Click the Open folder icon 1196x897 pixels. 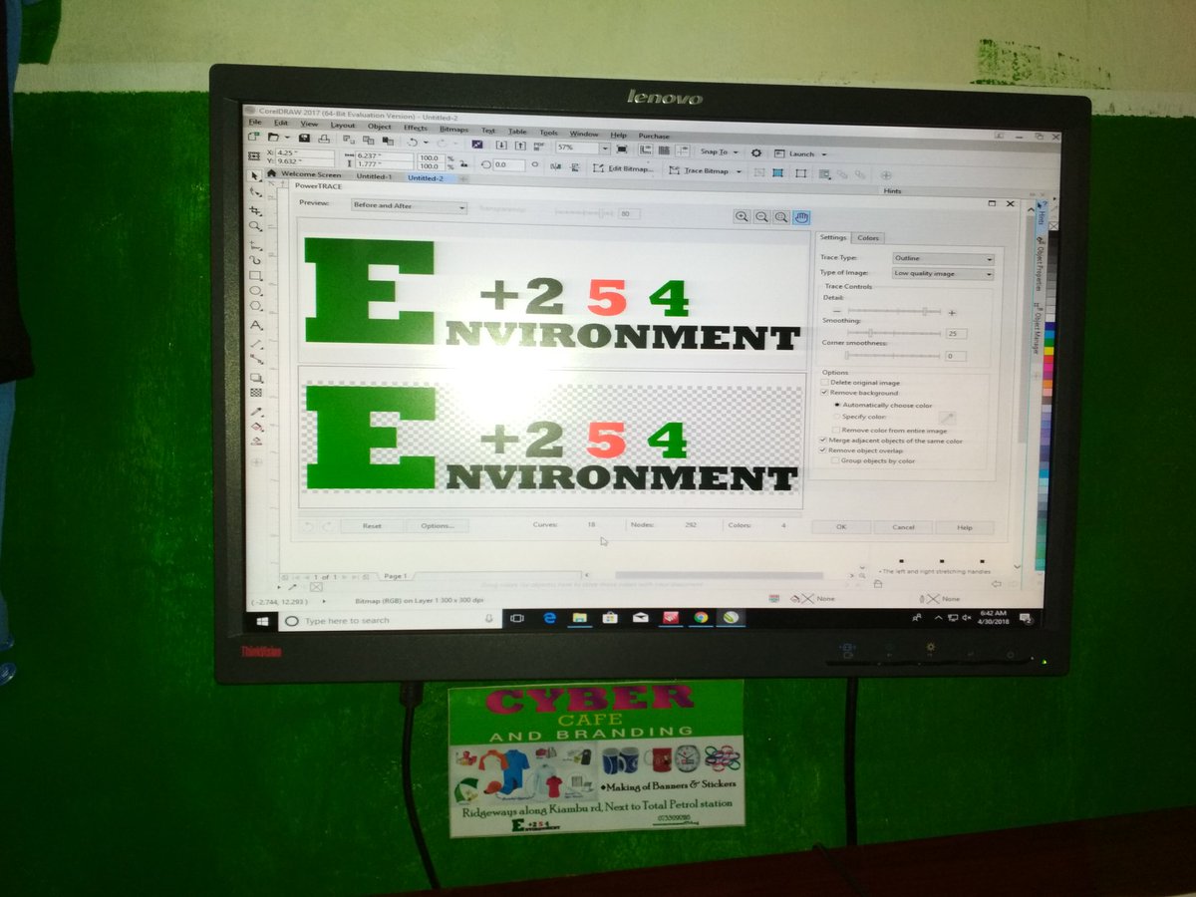272,137
